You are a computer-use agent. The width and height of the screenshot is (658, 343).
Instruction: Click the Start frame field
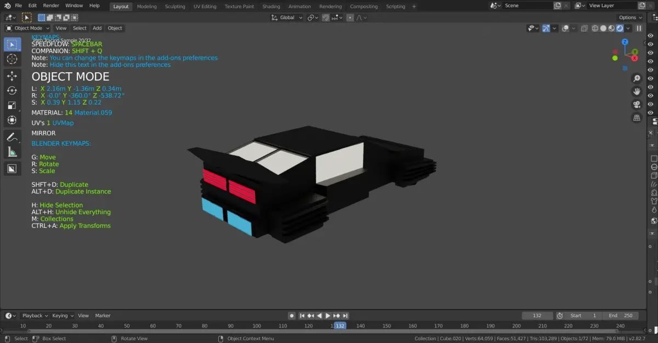click(x=584, y=316)
